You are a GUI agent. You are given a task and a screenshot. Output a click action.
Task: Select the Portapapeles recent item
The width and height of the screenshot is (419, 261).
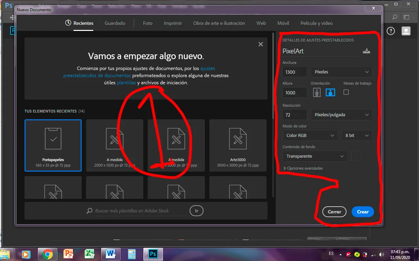(x=53, y=145)
